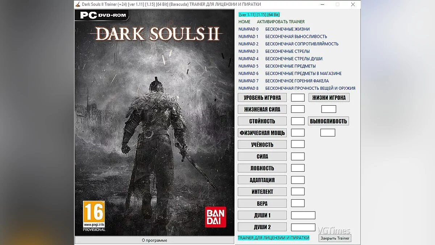Select the БЕСКОНЕЧНАЯ ВЫНОСЛИВОСТЬ cheat entry
The width and height of the screenshot is (435, 245).
pos(296,36)
